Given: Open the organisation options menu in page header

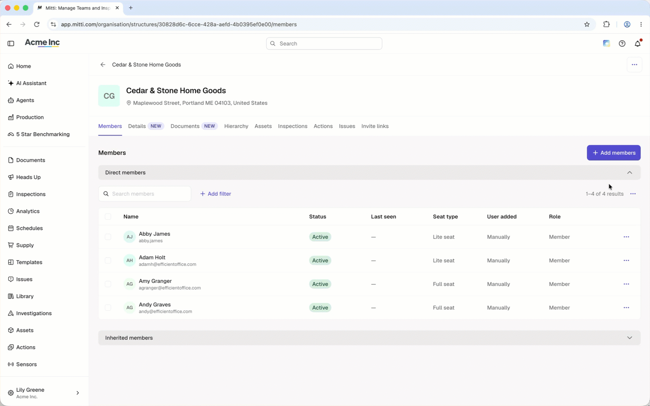Looking at the screenshot, I should pos(635,65).
